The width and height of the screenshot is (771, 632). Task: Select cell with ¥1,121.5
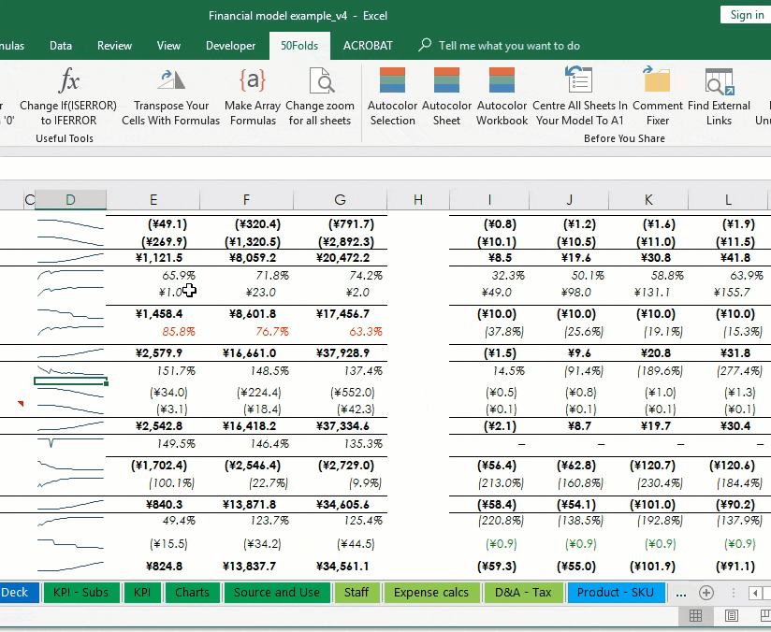point(153,258)
